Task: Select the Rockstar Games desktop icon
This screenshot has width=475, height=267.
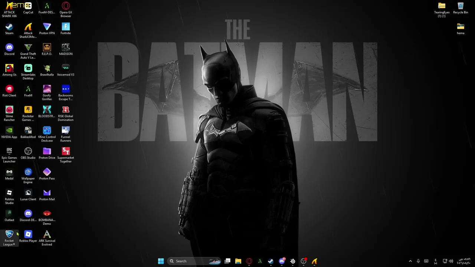Action: 28,114
